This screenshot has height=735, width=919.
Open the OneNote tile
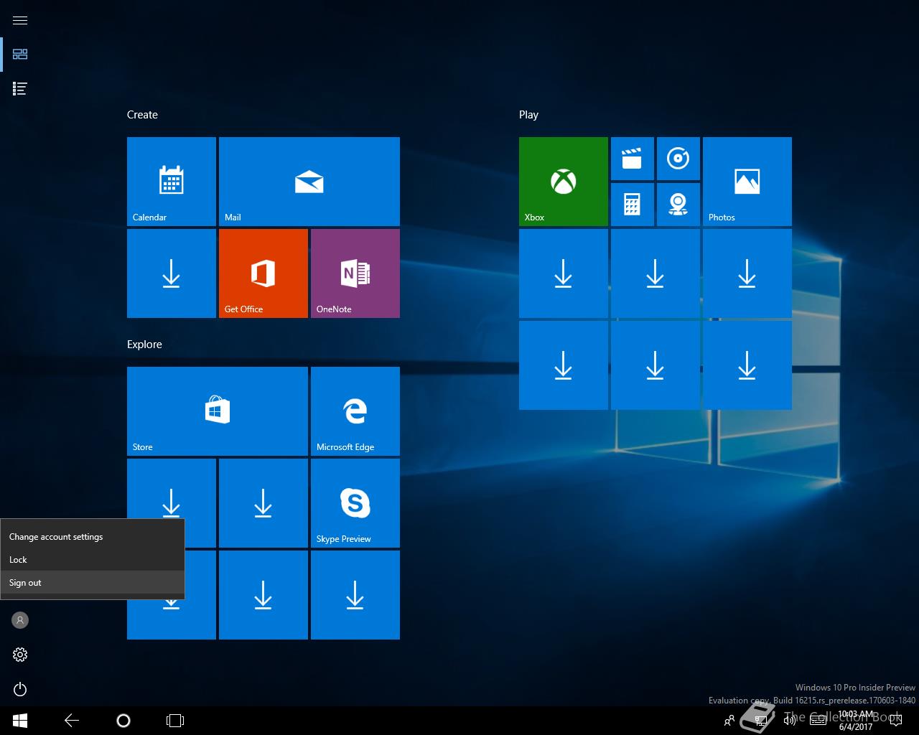(x=355, y=273)
